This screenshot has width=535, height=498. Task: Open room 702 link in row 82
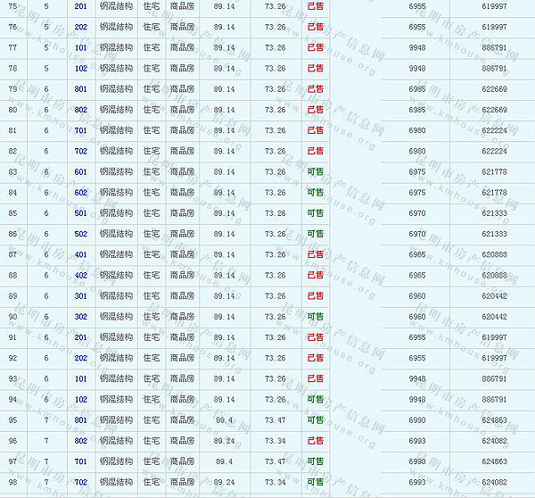point(81,151)
